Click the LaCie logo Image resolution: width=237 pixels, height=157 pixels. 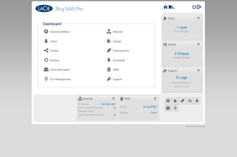click(x=44, y=9)
